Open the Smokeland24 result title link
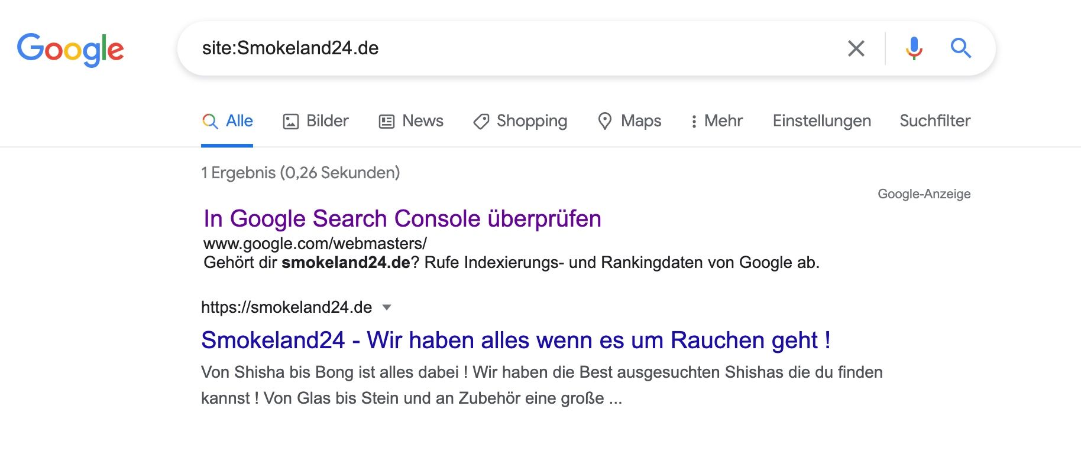1081x458 pixels. click(516, 341)
